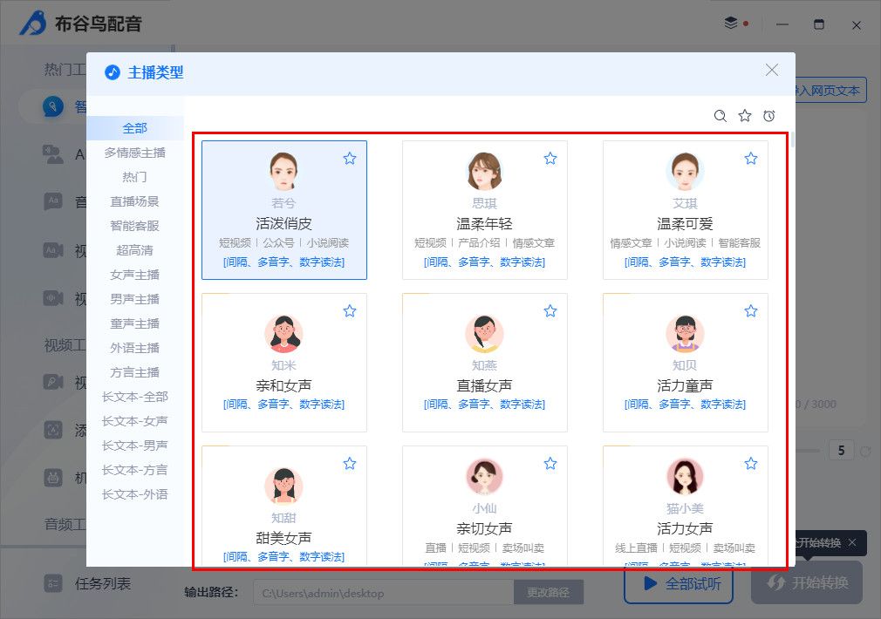This screenshot has width=881, height=619.
Task: Open the 智能客服 category
Action: [x=135, y=226]
